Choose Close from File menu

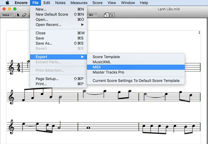click(x=58, y=33)
